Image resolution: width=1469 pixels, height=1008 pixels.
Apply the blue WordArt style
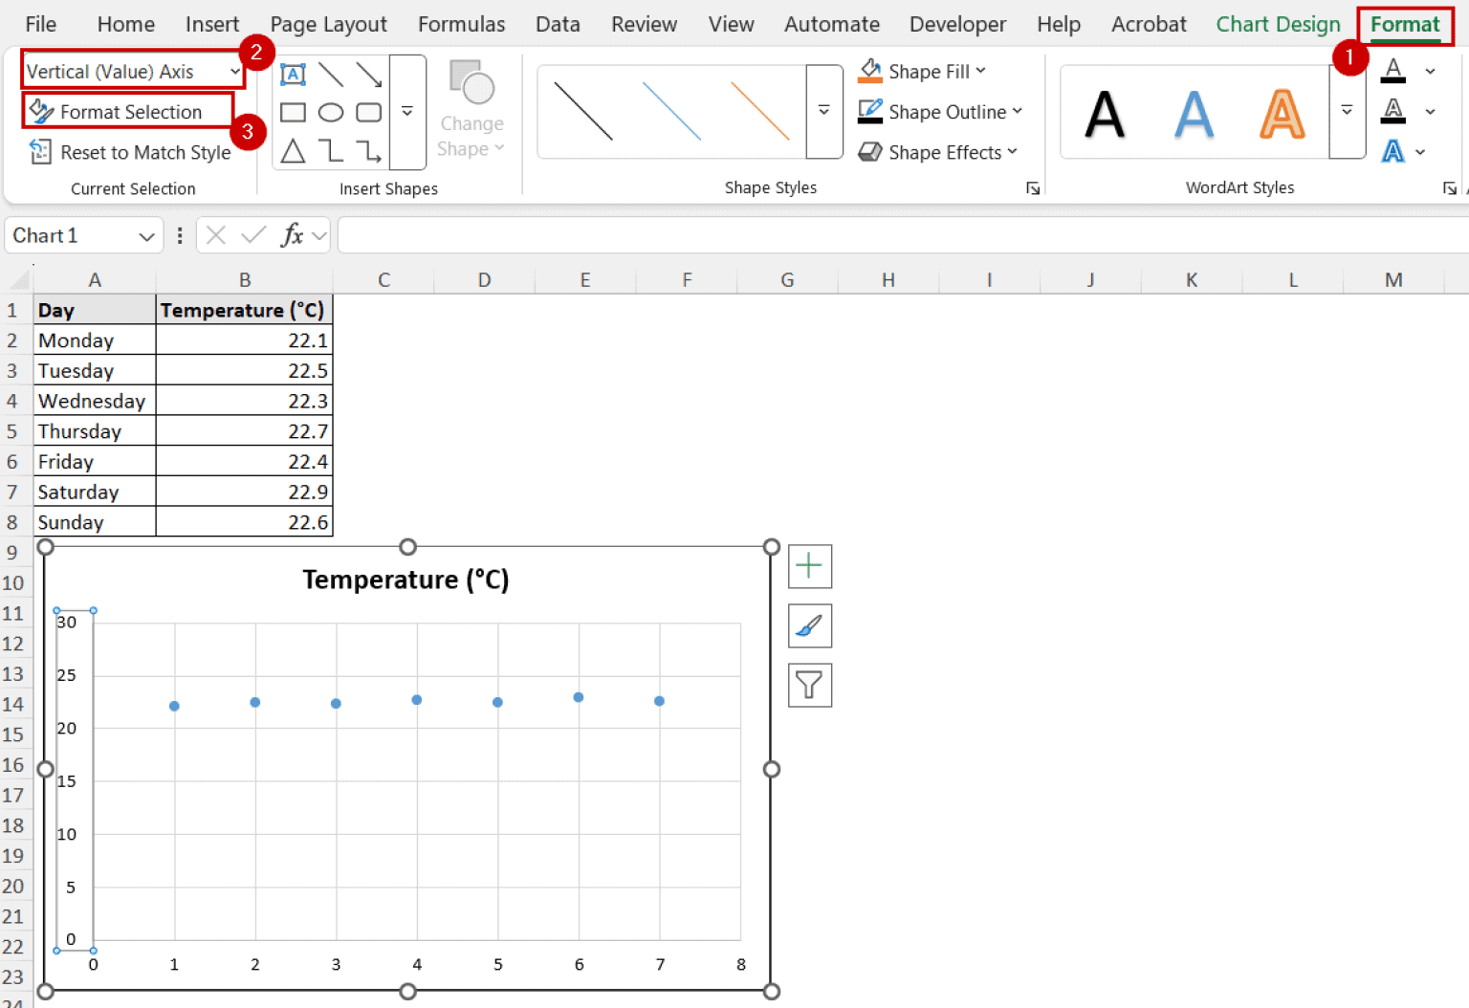tap(1194, 112)
